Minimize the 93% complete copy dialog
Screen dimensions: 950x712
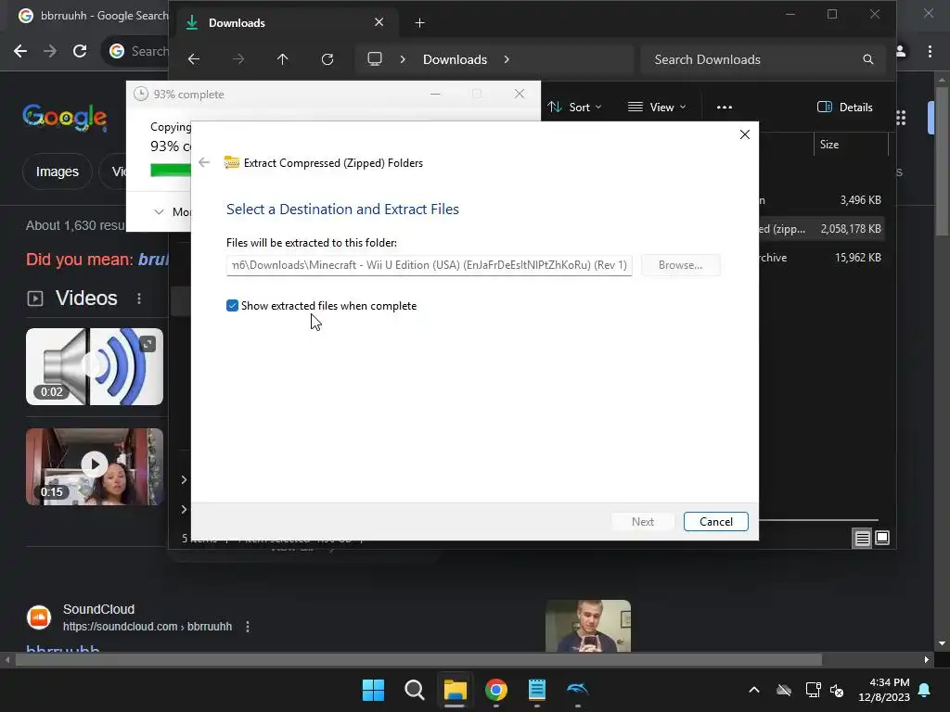[435, 94]
